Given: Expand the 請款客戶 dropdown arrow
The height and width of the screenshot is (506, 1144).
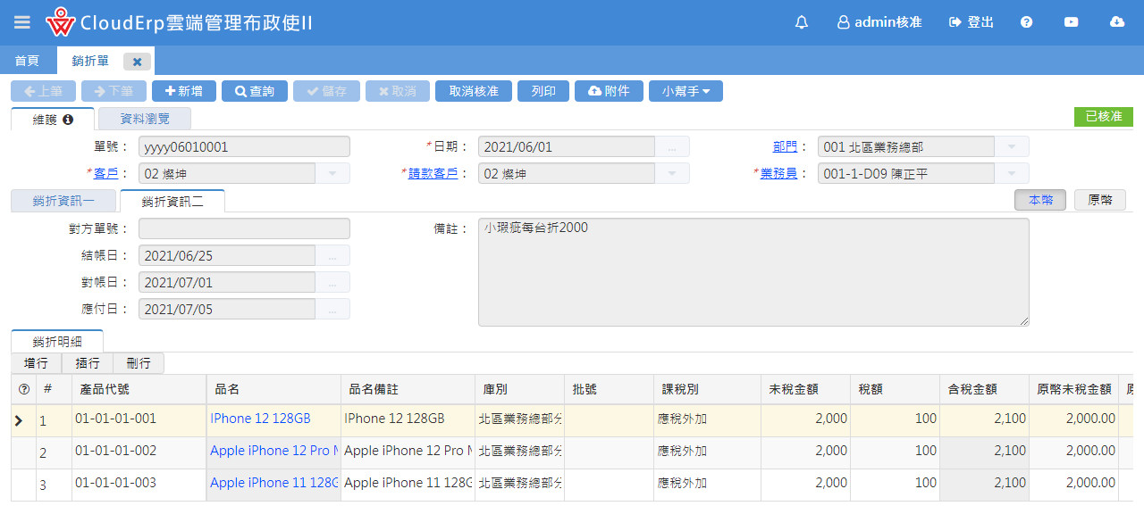Looking at the screenshot, I should 672,173.
